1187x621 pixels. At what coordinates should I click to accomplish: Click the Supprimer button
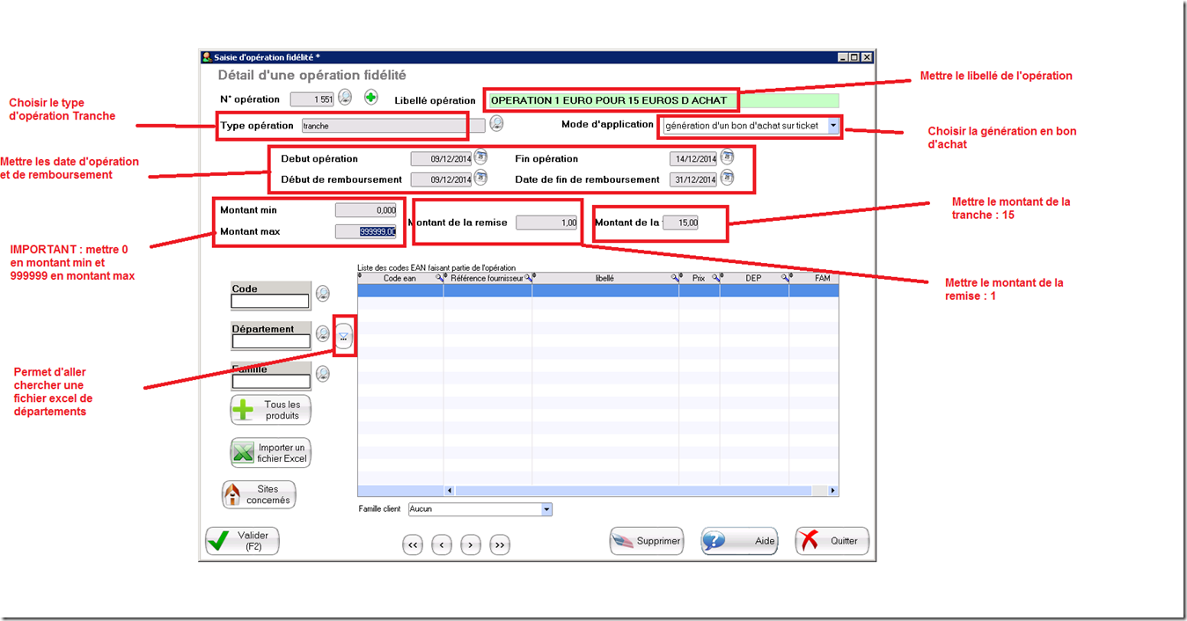point(647,541)
